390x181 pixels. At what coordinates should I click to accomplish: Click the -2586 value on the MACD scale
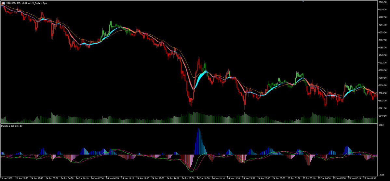click(381, 175)
